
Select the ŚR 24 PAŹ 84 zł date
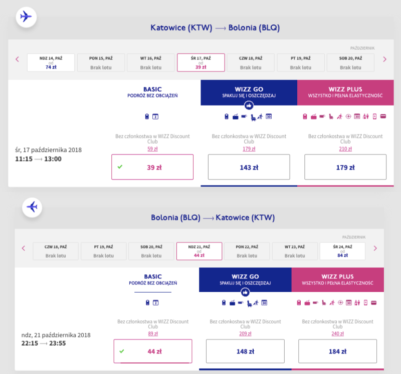pos(342,251)
